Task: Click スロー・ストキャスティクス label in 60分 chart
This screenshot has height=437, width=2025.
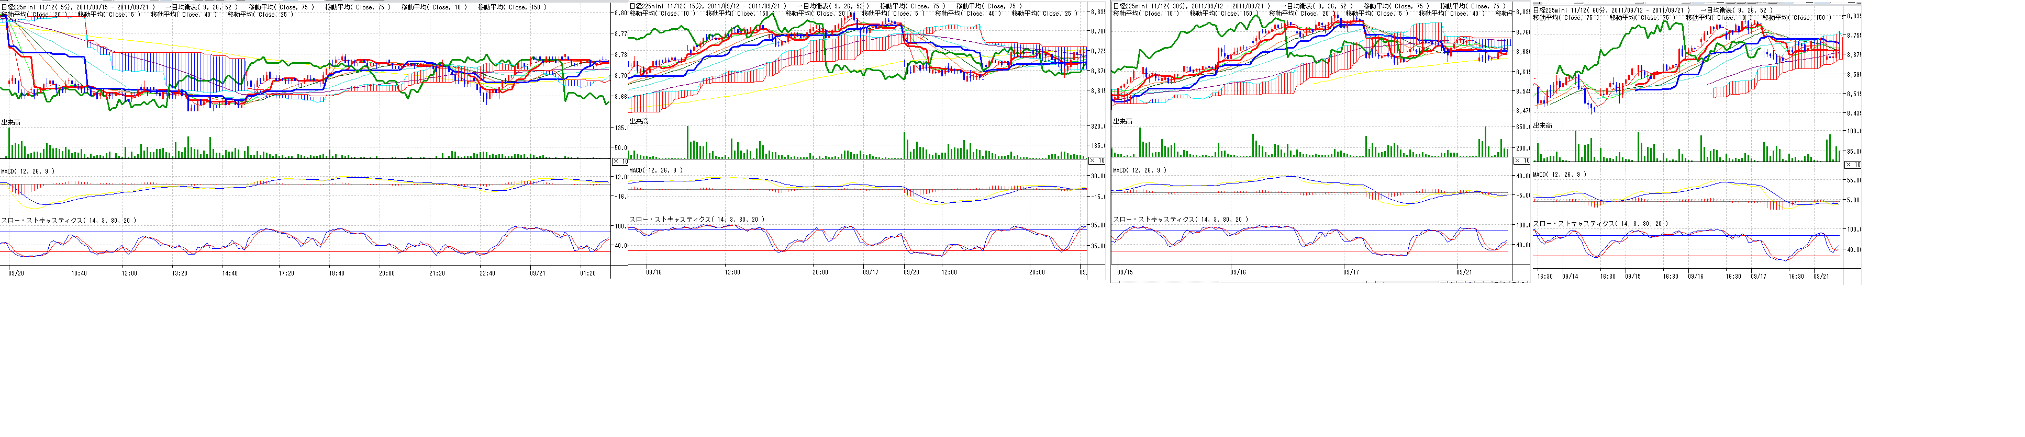Action: [1600, 224]
